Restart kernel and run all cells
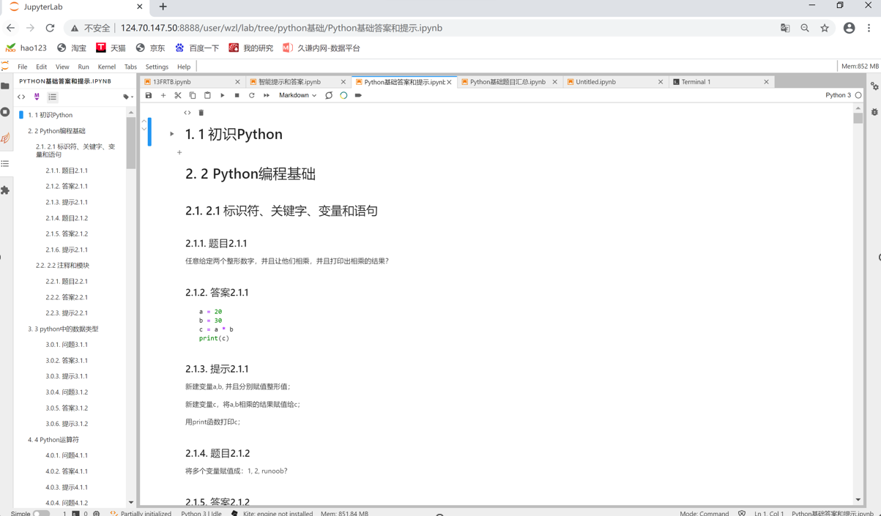The width and height of the screenshot is (881, 516). tap(267, 95)
